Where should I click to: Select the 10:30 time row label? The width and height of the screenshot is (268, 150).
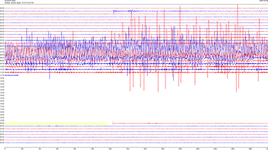click(x=2, y=69)
